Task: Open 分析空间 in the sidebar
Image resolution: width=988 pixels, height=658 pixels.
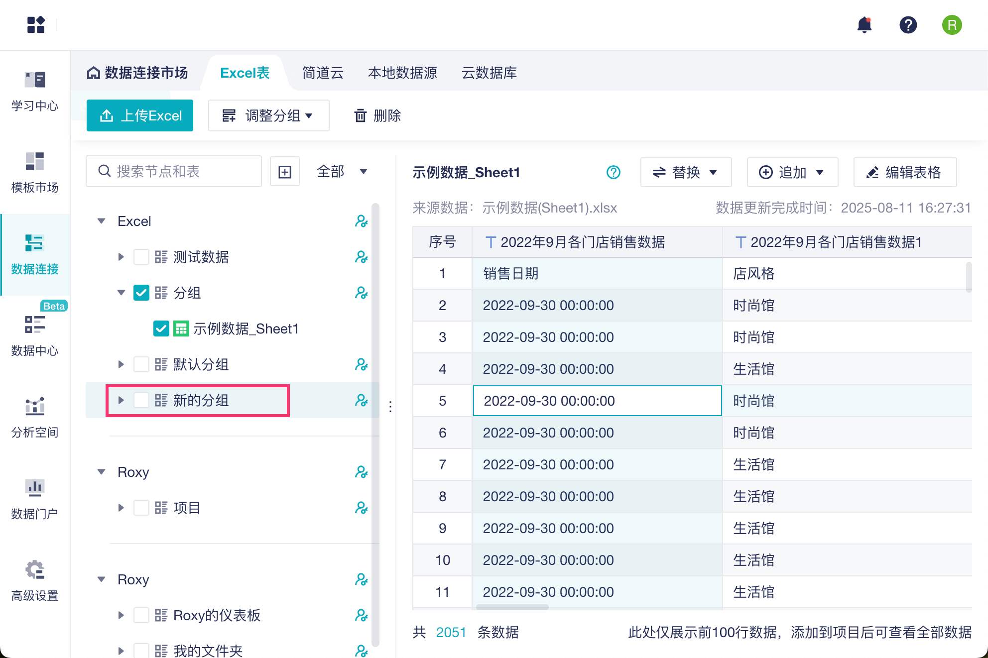Action: point(35,417)
